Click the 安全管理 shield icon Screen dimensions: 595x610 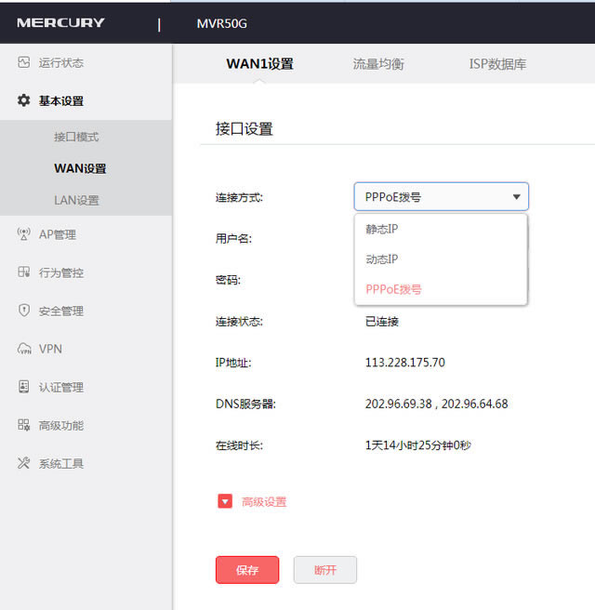point(24,311)
